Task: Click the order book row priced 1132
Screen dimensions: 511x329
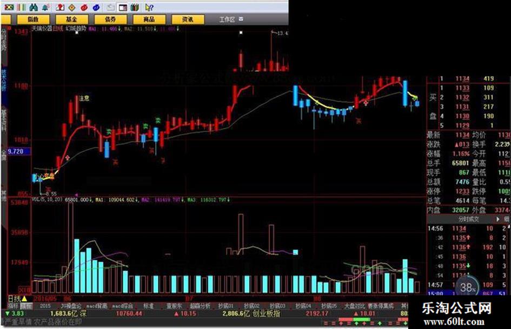Action: (467, 97)
